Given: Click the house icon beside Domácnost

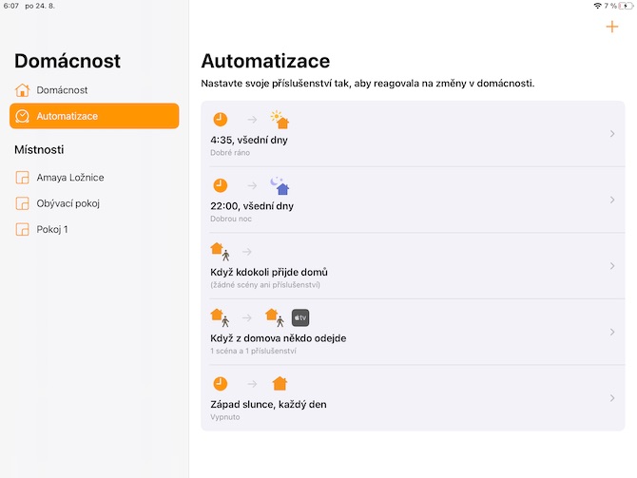Looking at the screenshot, I should click(22, 90).
